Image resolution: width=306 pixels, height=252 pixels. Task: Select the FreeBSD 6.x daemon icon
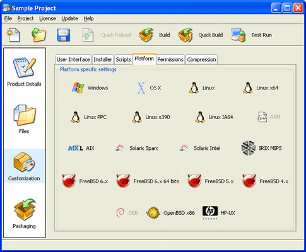pyautogui.click(x=69, y=181)
